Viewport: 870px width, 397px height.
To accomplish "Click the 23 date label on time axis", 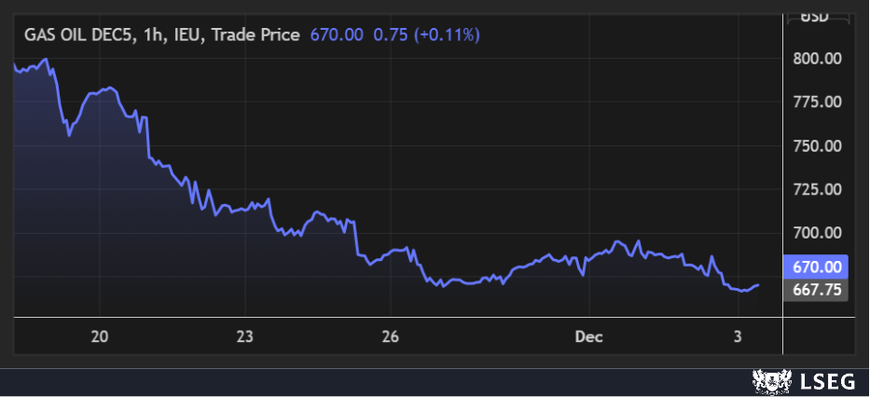I will 245,336.
